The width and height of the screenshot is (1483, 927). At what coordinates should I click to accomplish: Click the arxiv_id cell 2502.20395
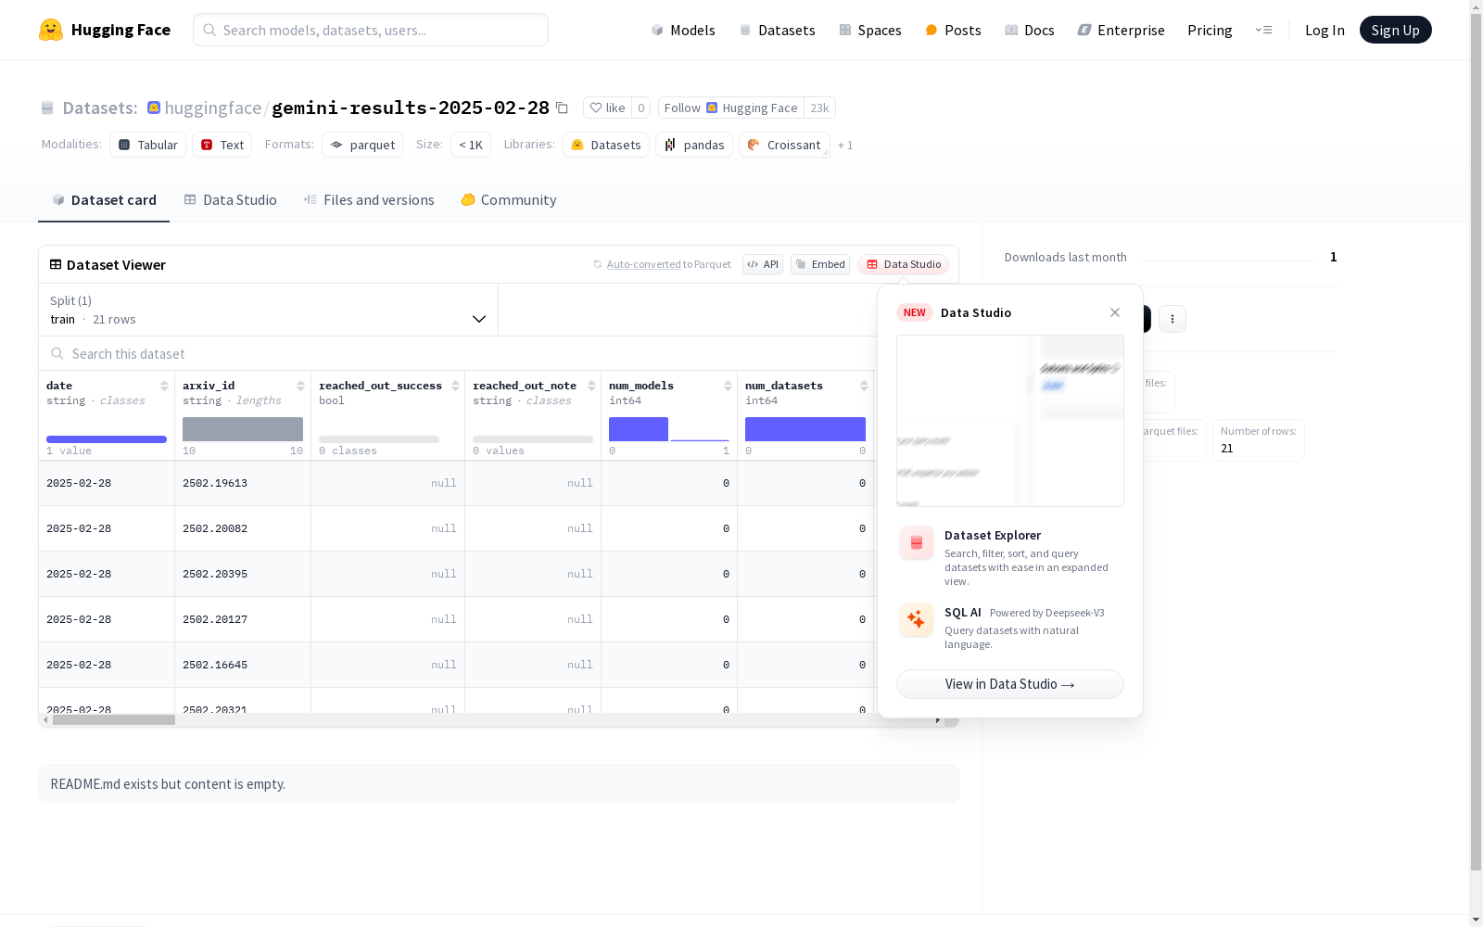click(215, 574)
